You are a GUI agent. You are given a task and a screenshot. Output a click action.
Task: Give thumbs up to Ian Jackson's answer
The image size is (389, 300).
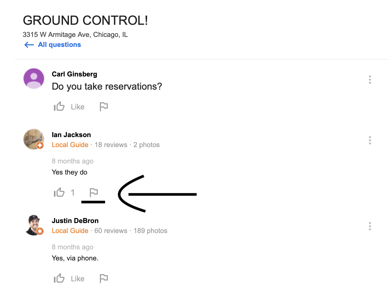click(59, 192)
